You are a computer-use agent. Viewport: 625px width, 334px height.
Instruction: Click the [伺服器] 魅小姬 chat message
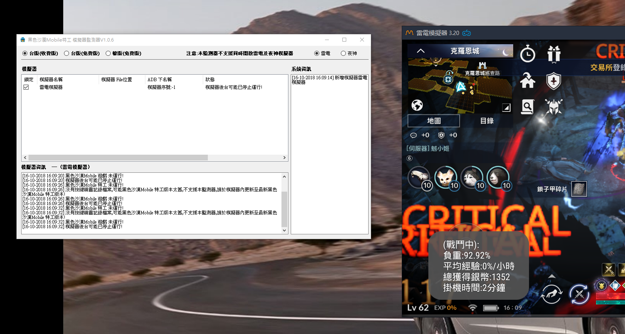pos(428,149)
